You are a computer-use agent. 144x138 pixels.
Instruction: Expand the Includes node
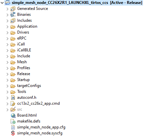(x=7, y=21)
